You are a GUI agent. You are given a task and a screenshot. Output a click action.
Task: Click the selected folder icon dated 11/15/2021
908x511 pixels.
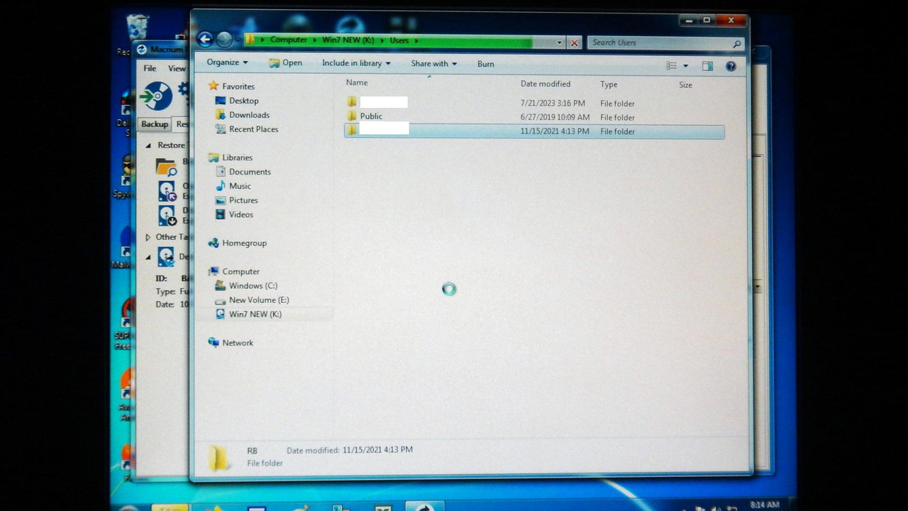point(352,130)
